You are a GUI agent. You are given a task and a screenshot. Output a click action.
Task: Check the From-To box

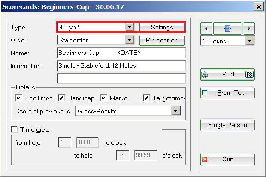205,93
